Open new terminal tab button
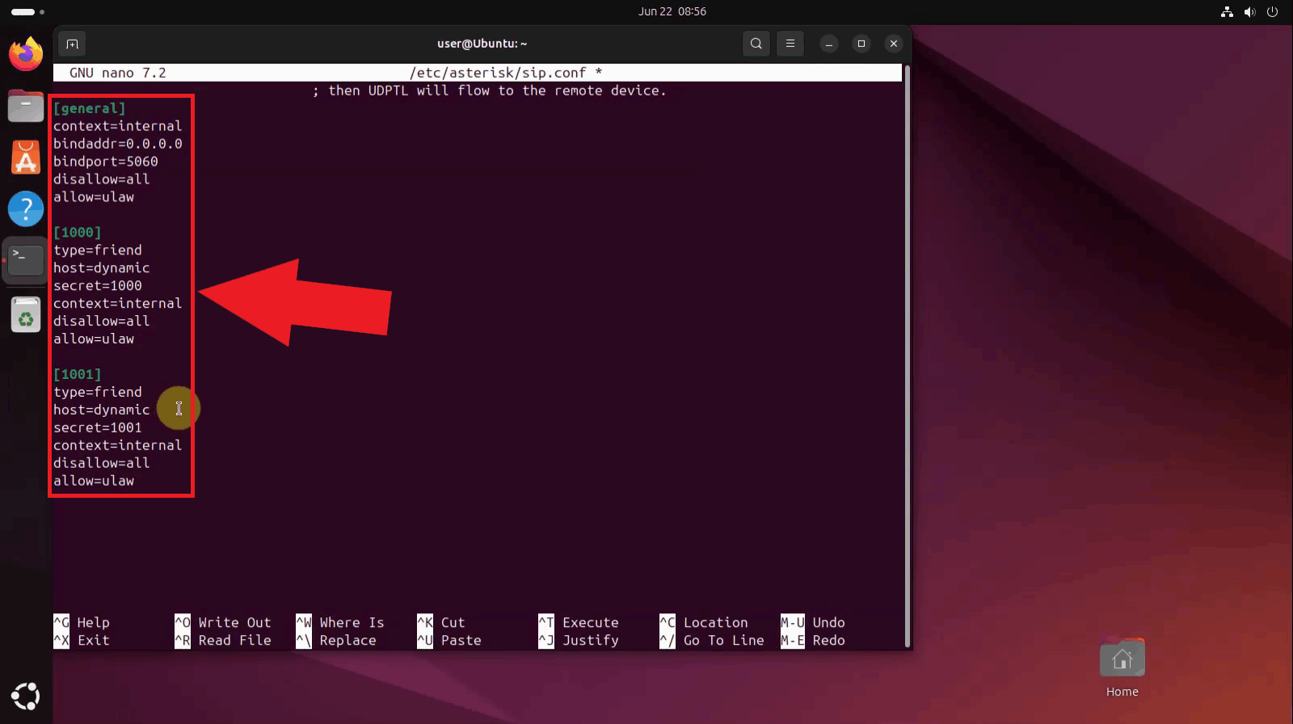The height and width of the screenshot is (724, 1293). coord(72,44)
